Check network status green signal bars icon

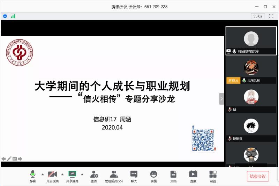click(x=13, y=16)
